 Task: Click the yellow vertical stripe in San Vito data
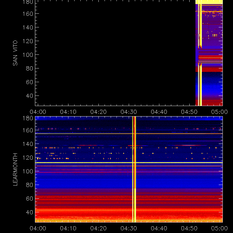click(x=200, y=55)
